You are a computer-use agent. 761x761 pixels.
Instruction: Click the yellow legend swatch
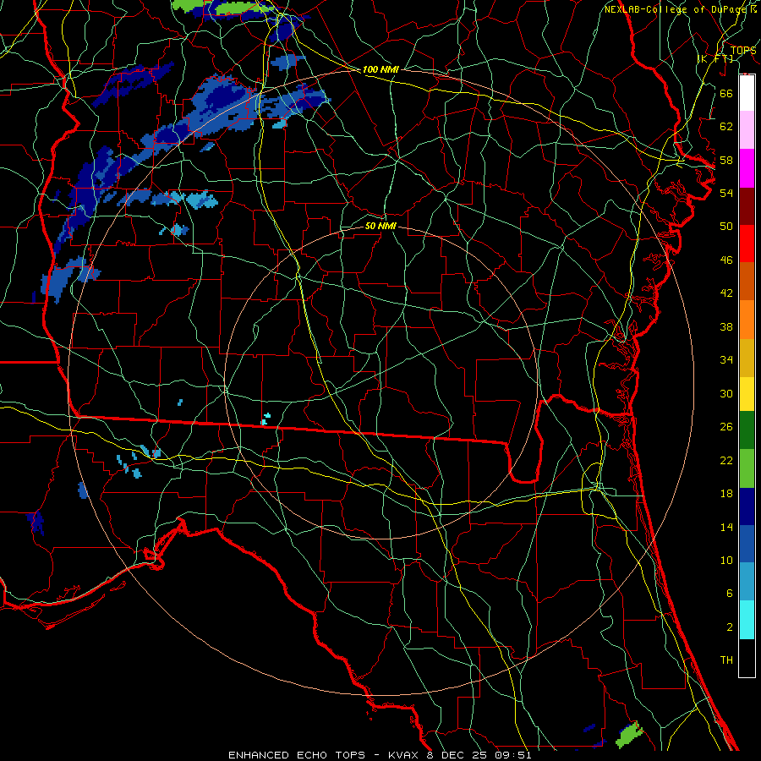(x=747, y=394)
